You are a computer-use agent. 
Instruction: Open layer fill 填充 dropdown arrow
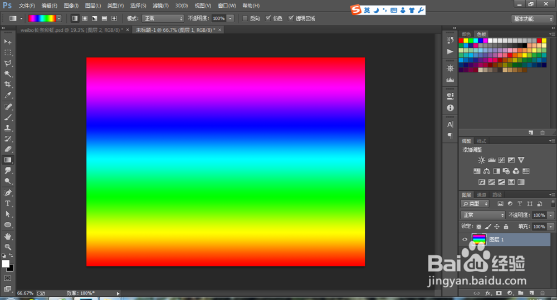click(x=551, y=227)
